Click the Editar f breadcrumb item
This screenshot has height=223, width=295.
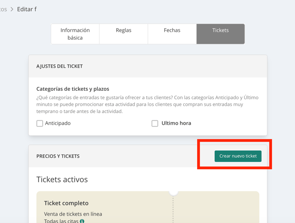tap(27, 9)
